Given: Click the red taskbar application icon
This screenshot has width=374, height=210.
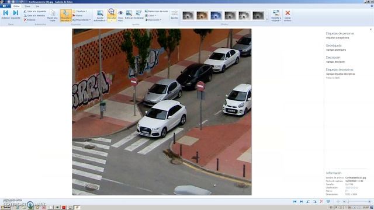Looking at the screenshot, I should point(64,208).
